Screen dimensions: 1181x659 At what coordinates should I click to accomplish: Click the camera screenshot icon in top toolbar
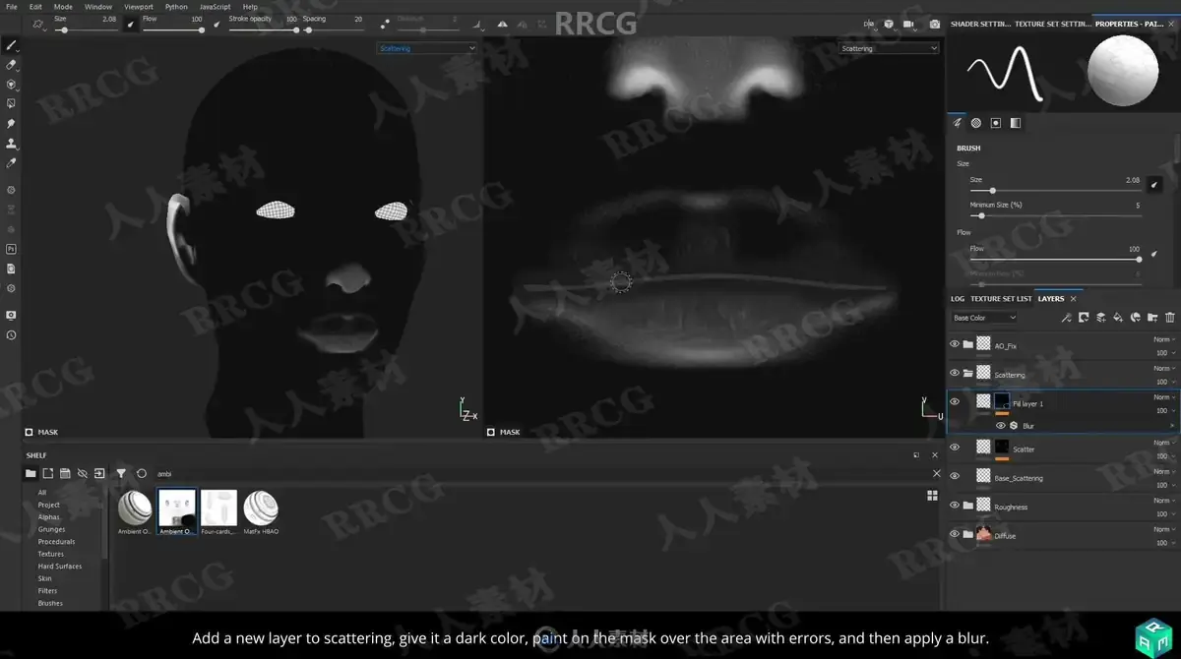coord(936,24)
